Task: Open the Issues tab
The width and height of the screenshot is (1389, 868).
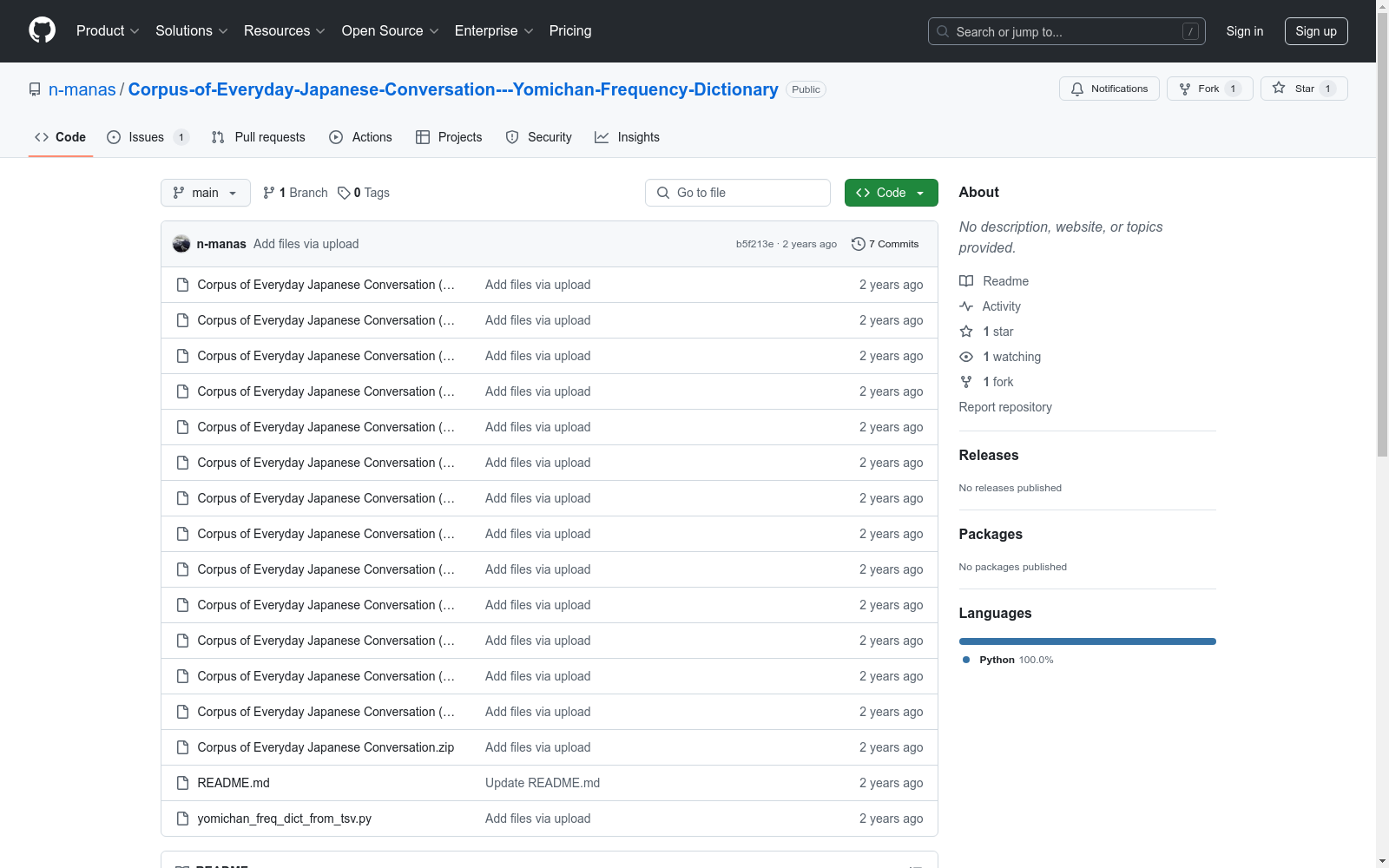Action: point(147,137)
